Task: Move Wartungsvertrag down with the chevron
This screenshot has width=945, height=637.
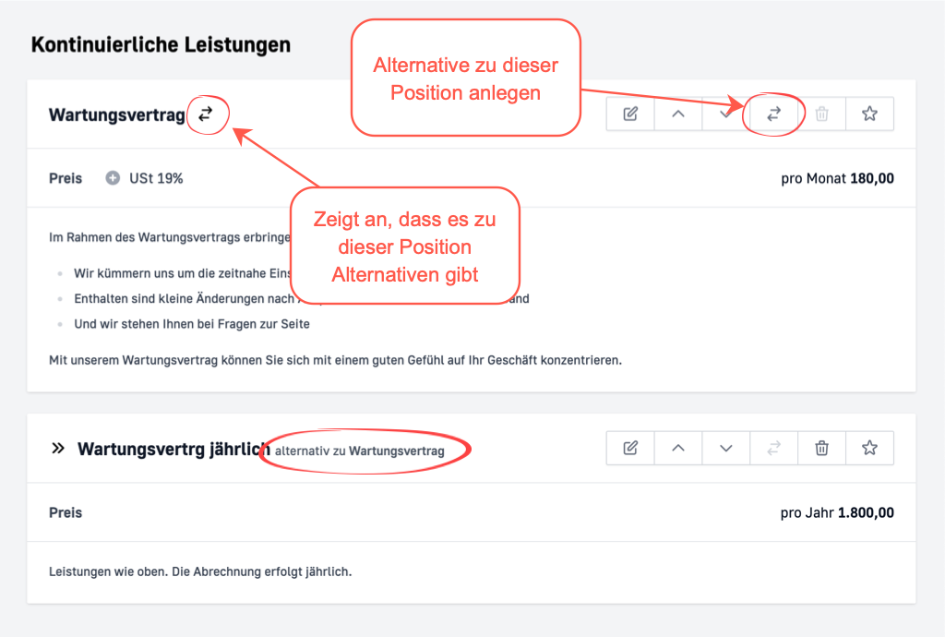Action: coord(726,114)
